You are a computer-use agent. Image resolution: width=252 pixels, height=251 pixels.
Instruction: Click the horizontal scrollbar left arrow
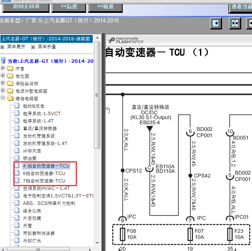coord(3,249)
